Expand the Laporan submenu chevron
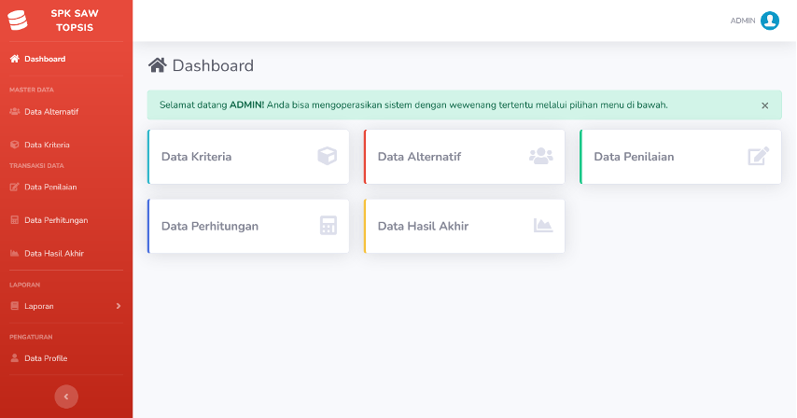 point(119,306)
